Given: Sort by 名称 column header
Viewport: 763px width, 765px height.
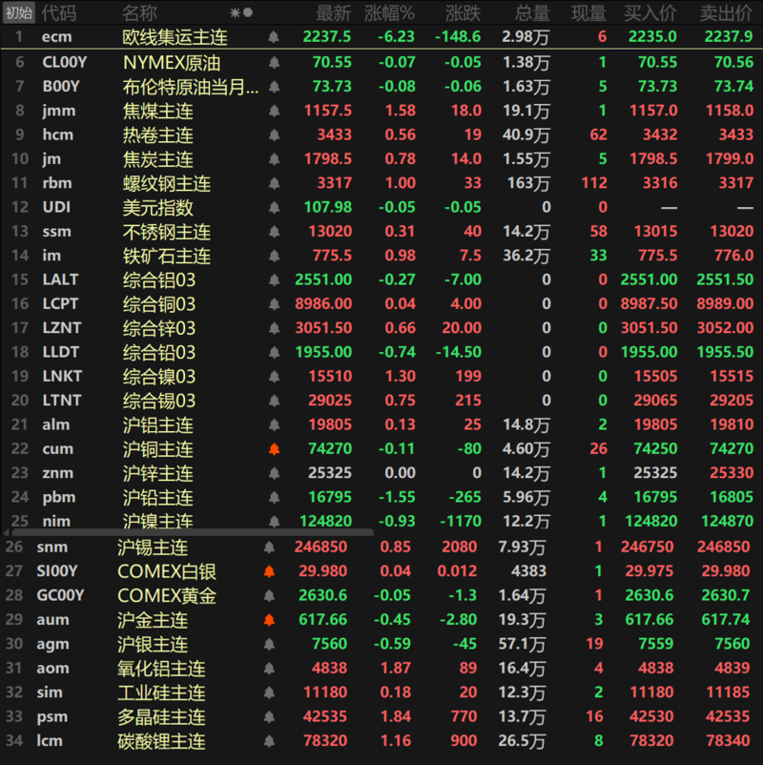Looking at the screenshot, I should [139, 13].
